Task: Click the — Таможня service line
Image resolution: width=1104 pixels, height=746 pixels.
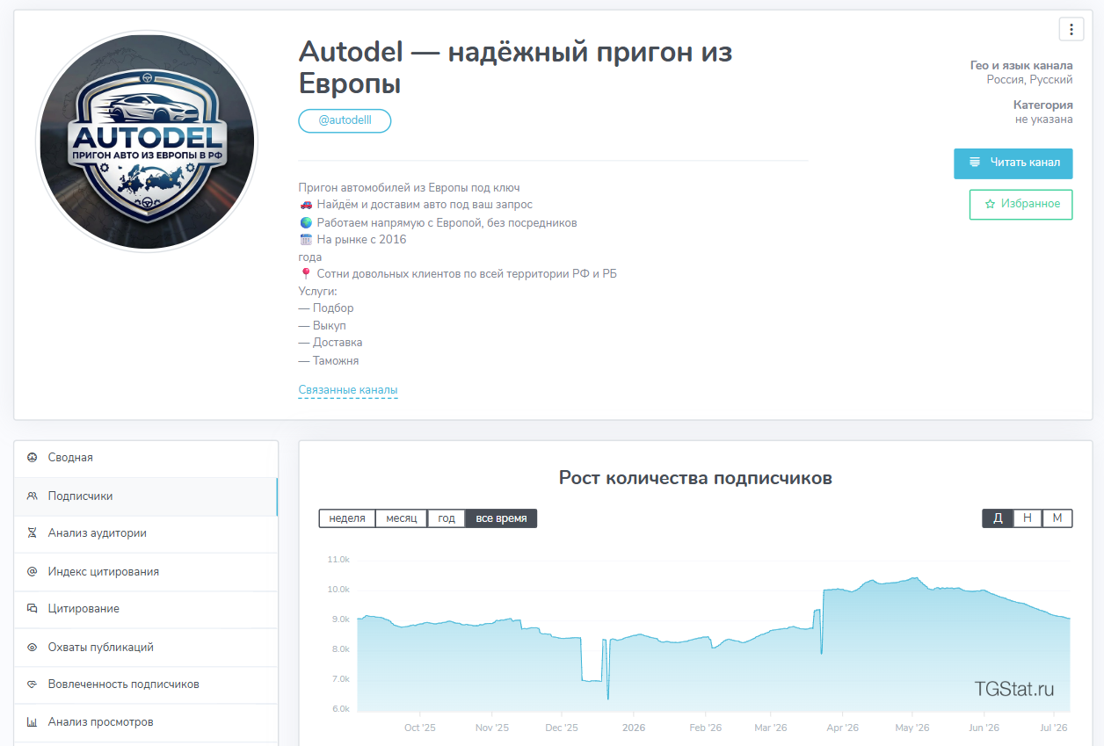Action: (x=329, y=361)
